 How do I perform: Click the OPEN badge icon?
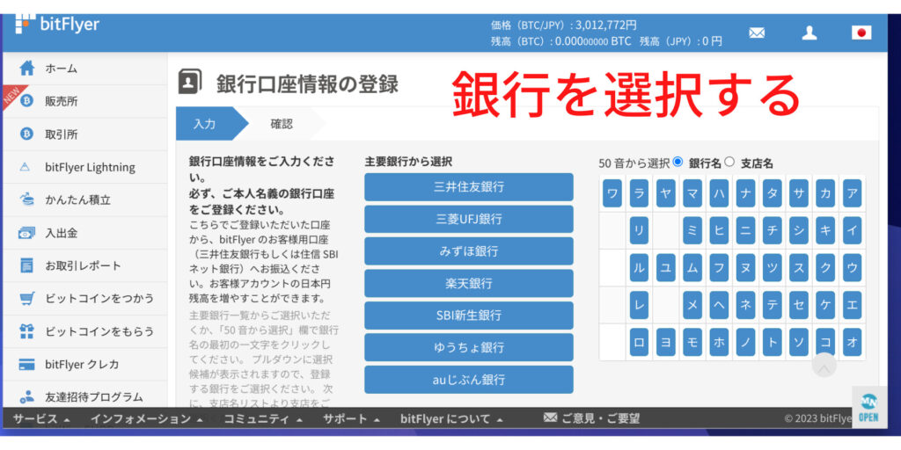(x=868, y=408)
